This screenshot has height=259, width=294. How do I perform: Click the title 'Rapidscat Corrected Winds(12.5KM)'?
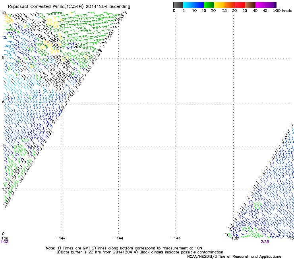point(46,7)
